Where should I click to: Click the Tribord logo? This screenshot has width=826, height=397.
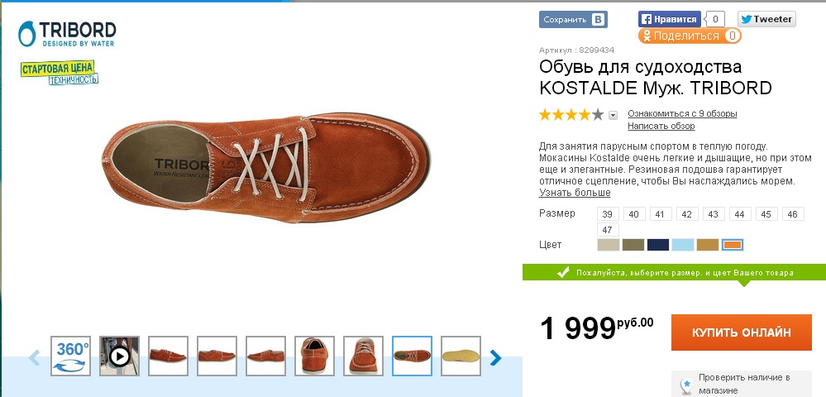click(x=67, y=34)
